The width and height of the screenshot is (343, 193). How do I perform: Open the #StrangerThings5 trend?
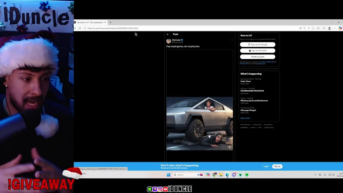point(248,110)
